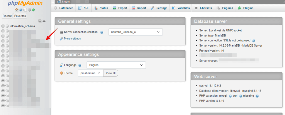This screenshot has width=285, height=115.
Task: Reload navigation panel with green refresh icon
Action: pos(34,10)
